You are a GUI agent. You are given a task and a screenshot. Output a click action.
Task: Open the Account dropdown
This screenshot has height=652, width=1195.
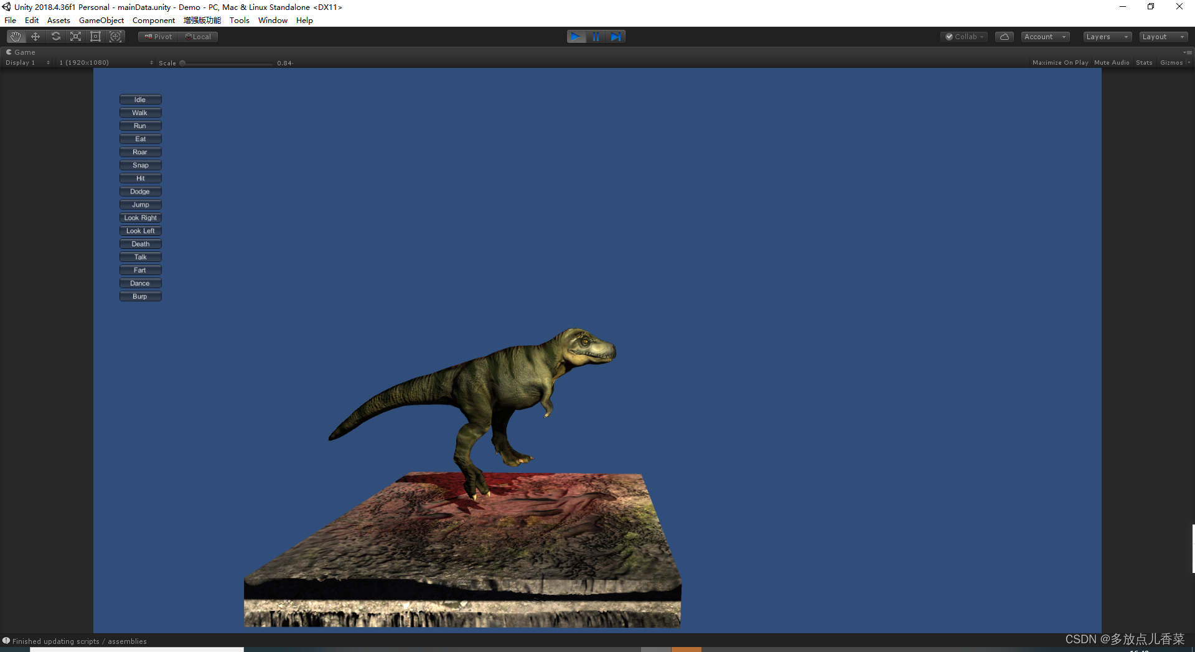tap(1045, 37)
